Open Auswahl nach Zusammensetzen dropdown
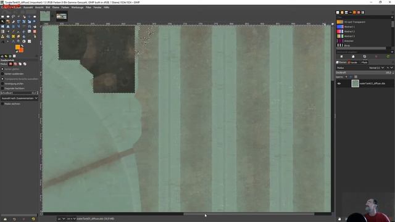 click(x=19, y=98)
